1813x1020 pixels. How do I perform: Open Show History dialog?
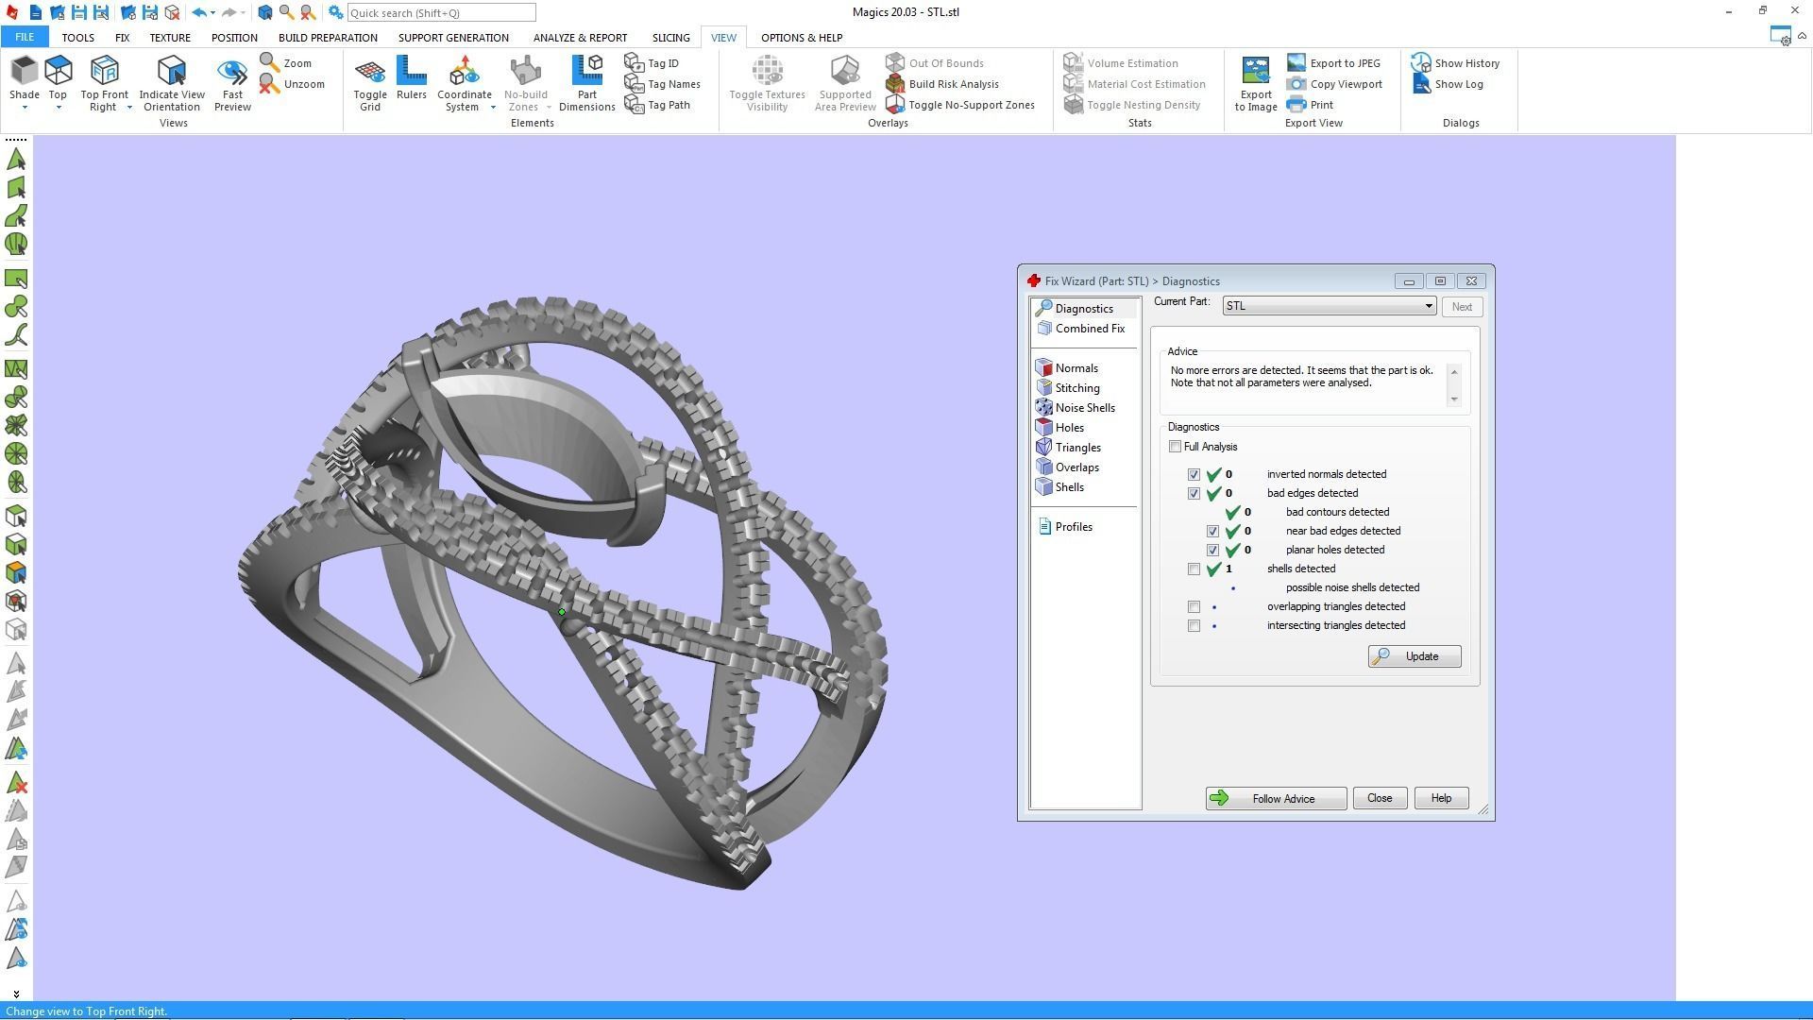click(x=1456, y=63)
